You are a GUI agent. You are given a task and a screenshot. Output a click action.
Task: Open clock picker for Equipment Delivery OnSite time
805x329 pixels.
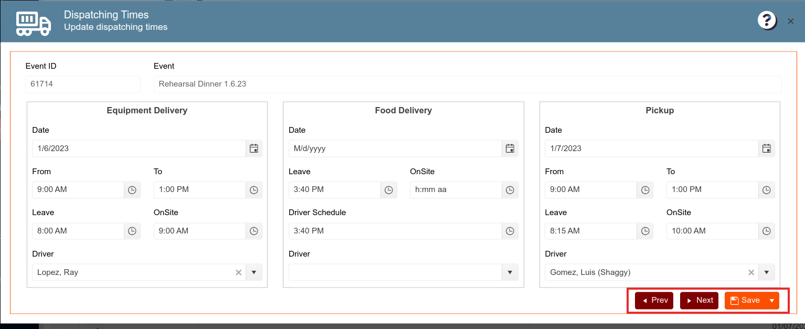click(254, 231)
